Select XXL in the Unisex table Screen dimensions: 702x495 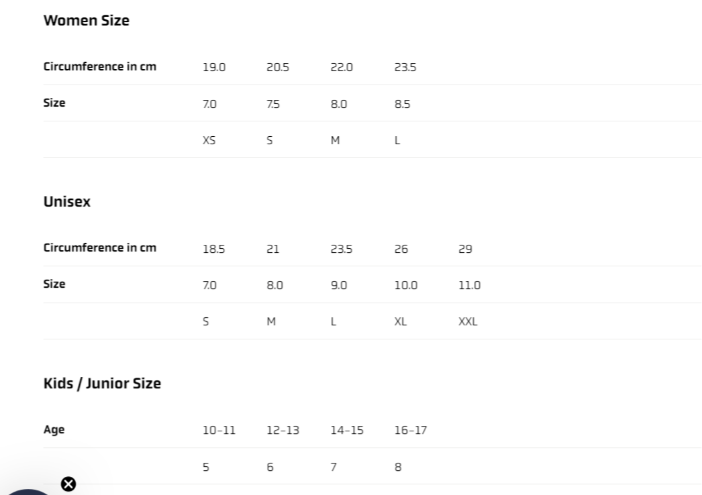pos(468,322)
